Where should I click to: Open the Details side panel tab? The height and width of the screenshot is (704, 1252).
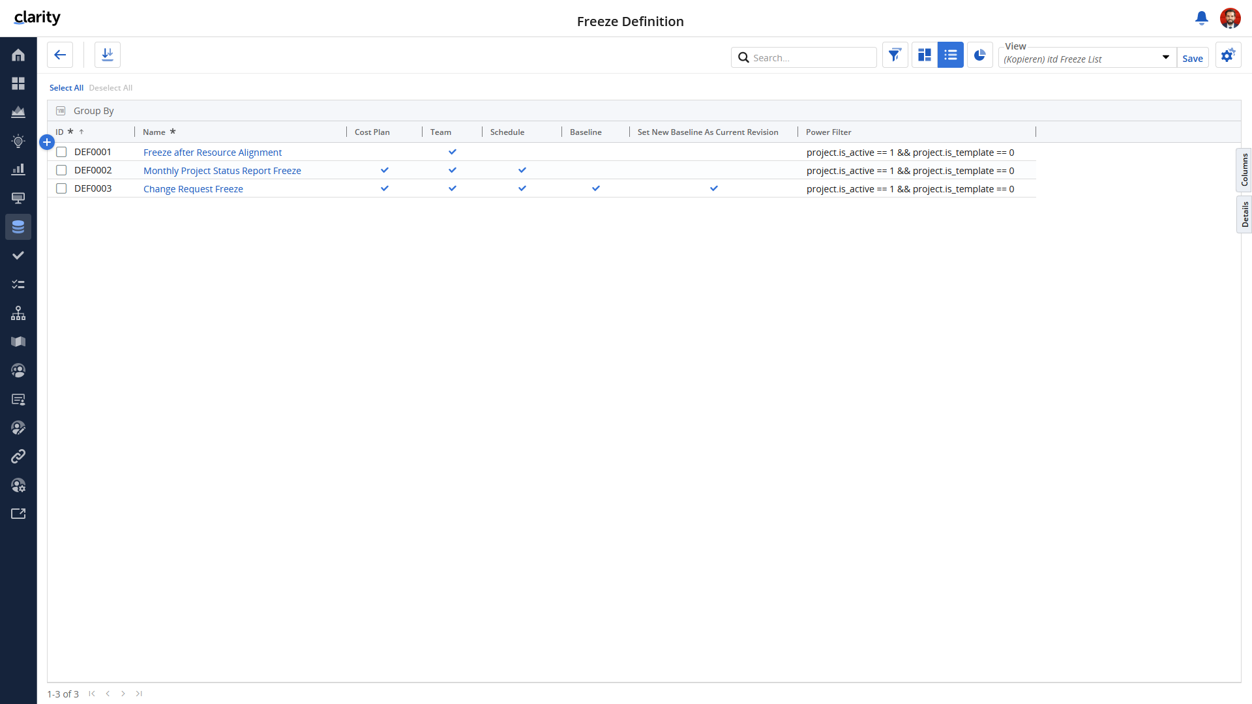(x=1244, y=214)
